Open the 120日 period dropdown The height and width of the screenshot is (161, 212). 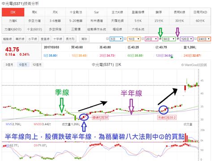tap(187, 39)
